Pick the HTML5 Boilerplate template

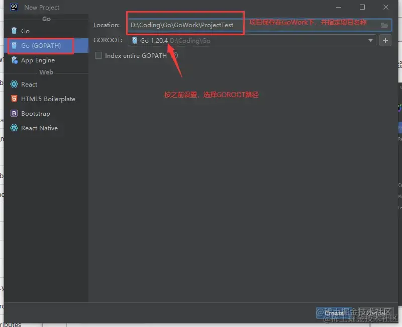pyautogui.click(x=46, y=99)
